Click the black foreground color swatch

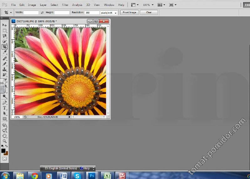click(x=3, y=151)
